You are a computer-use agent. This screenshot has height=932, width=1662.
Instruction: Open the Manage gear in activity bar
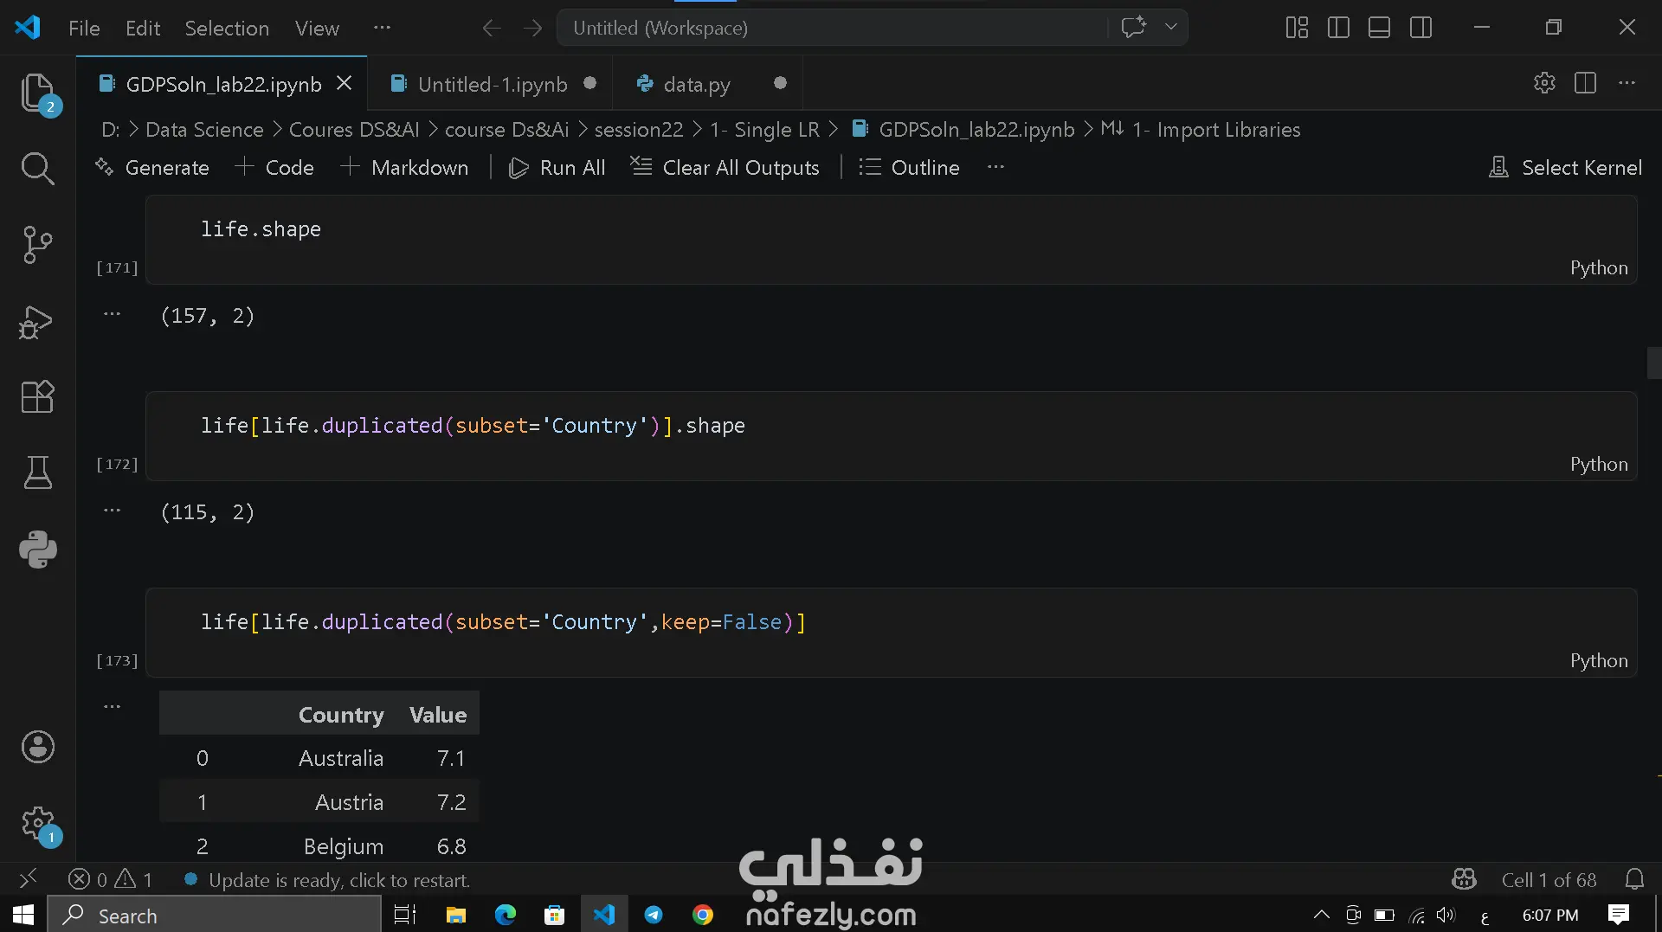(x=37, y=823)
